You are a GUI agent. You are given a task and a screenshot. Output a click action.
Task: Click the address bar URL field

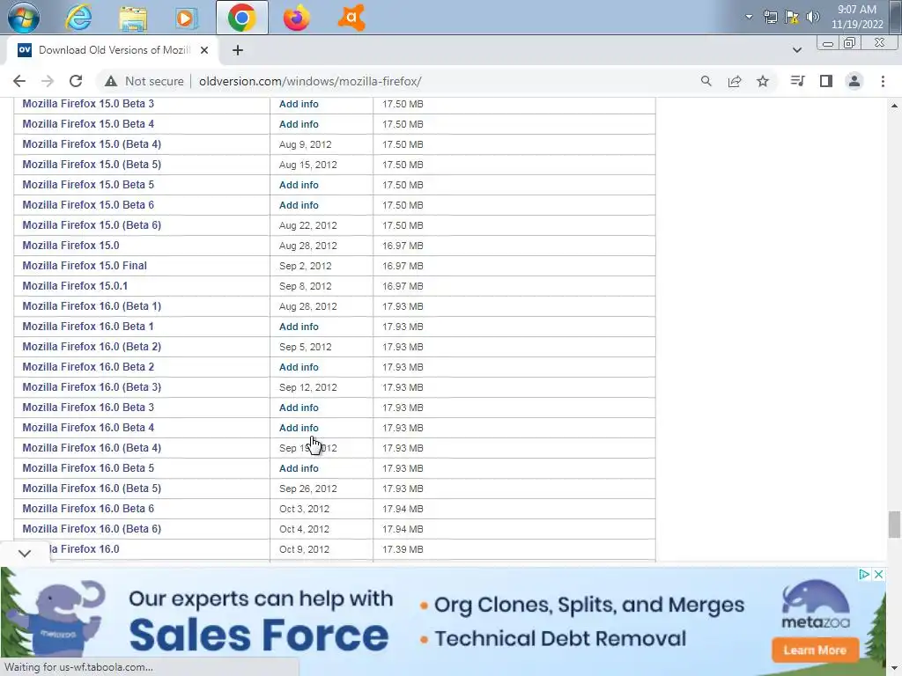[310, 81]
